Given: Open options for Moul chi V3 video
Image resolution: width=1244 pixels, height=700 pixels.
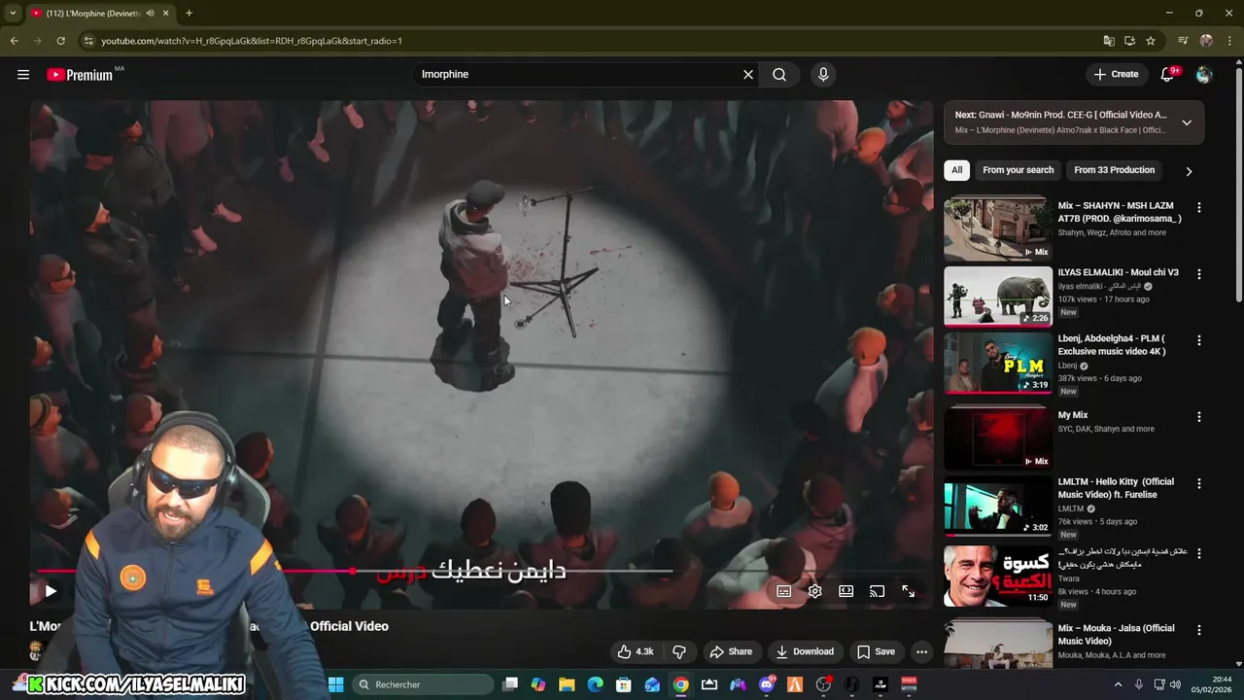Looking at the screenshot, I should pyautogui.click(x=1199, y=274).
